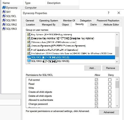This screenshot has height=120, width=124.
Task: Click the permissions list scroll down arrow
Action: coord(117,106)
